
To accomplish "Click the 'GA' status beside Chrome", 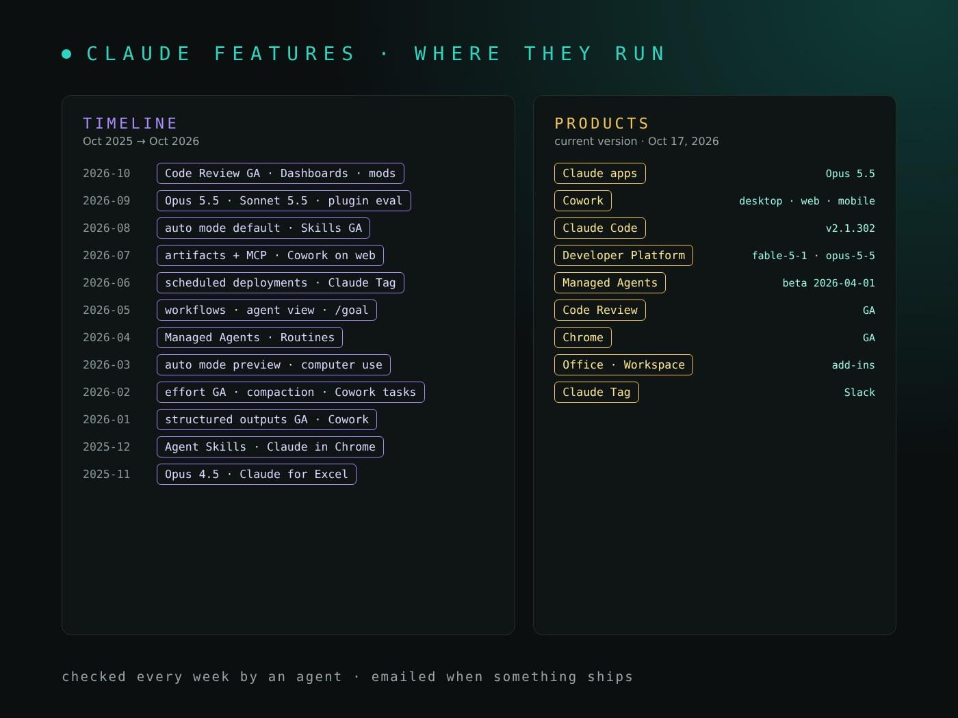I will click(x=869, y=338).
